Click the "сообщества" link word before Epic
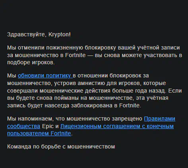 [x=23, y=126]
